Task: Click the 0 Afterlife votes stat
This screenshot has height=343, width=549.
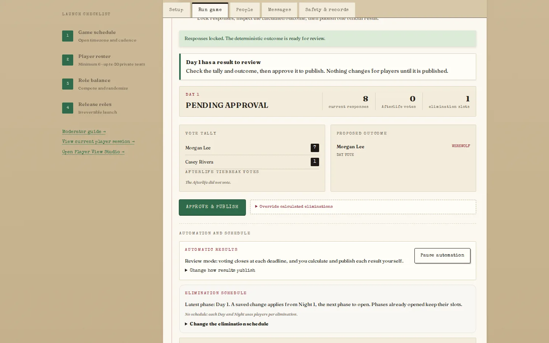Action: [x=399, y=101]
